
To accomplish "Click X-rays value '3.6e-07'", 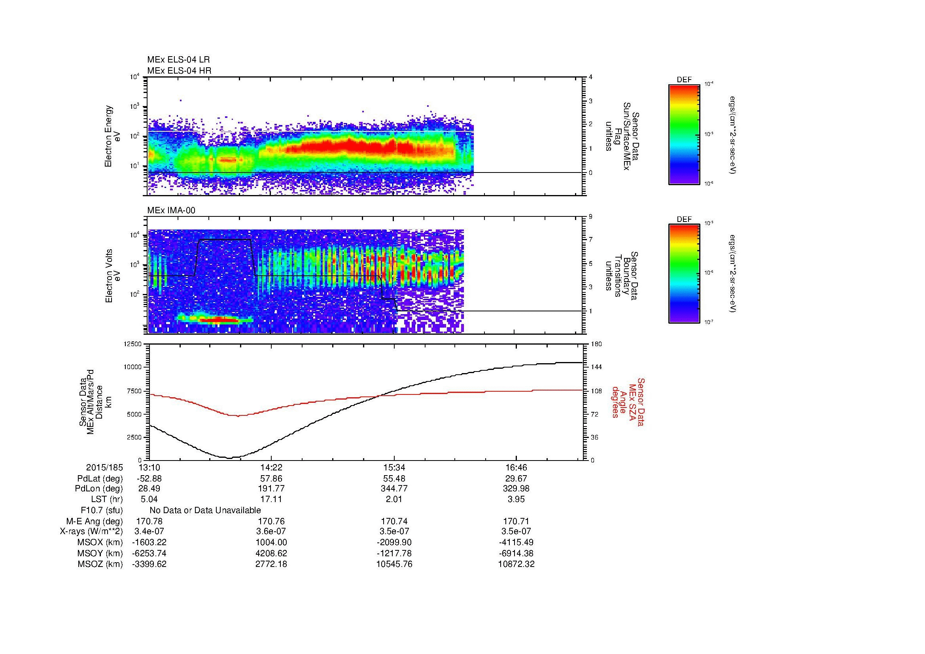I will point(271,531).
